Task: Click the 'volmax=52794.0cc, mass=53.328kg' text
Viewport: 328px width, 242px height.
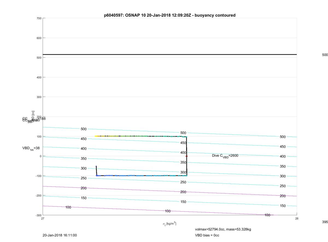Action: coord(223,229)
